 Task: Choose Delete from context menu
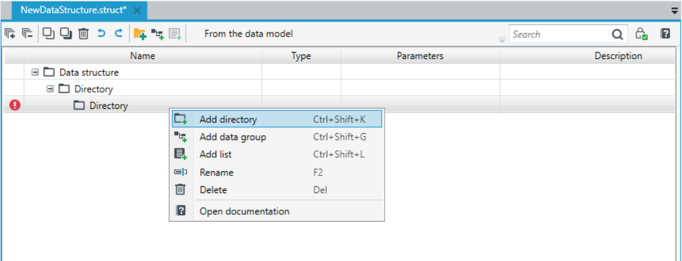(x=277, y=190)
